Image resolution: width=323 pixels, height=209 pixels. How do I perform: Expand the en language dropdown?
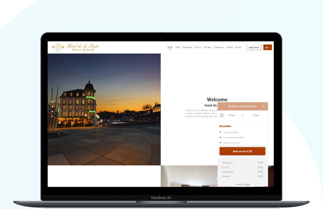coord(267,47)
